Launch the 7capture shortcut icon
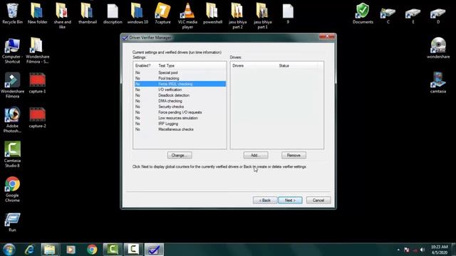 click(162, 13)
